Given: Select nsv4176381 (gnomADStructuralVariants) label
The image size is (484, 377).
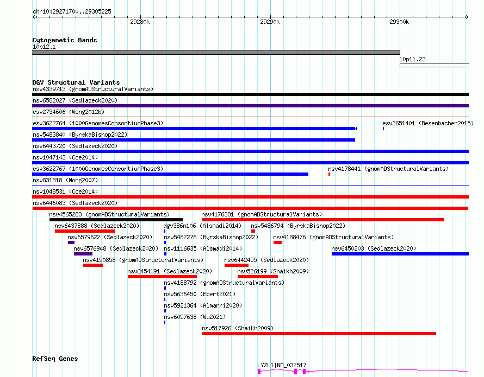Looking at the screenshot, I should [262, 214].
